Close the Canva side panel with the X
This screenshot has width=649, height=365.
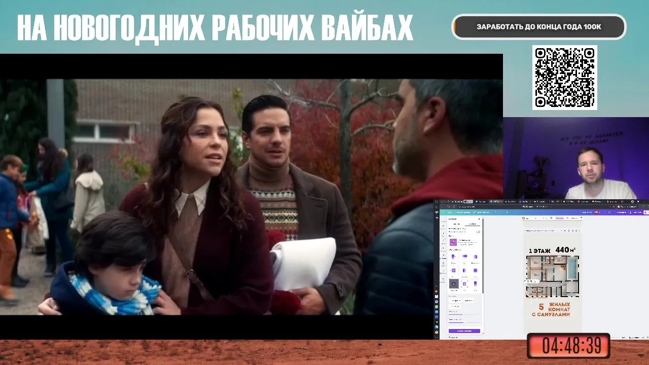click(x=479, y=219)
